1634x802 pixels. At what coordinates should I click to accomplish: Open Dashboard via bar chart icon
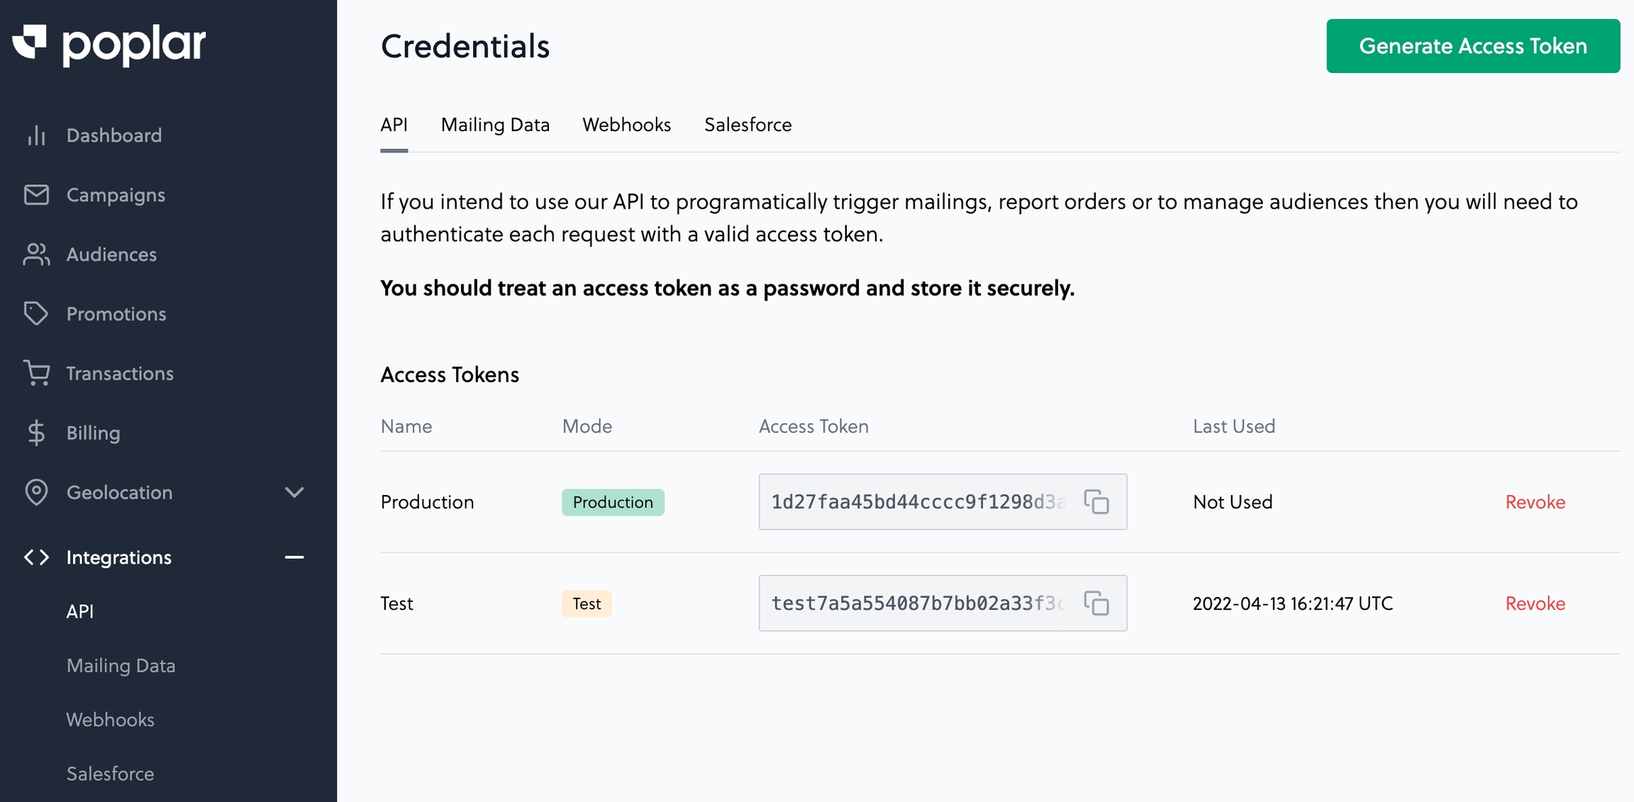(x=36, y=135)
